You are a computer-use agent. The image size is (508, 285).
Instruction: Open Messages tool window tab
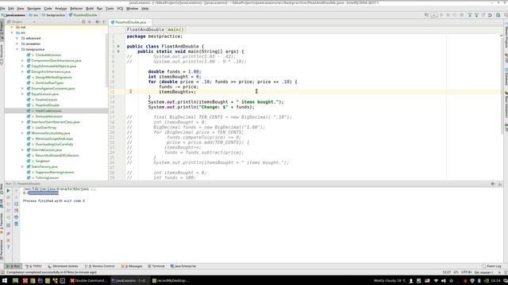click(132, 266)
